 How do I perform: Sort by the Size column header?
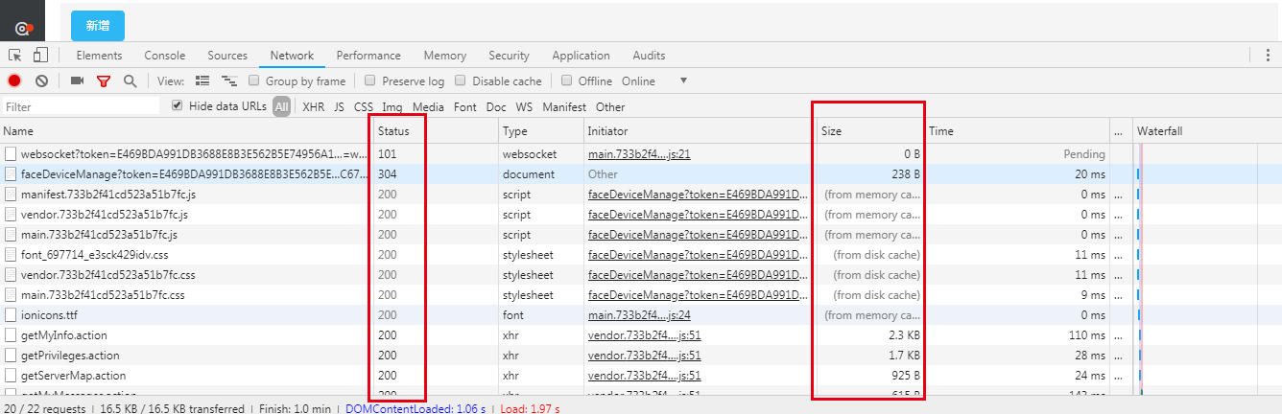tap(870, 131)
